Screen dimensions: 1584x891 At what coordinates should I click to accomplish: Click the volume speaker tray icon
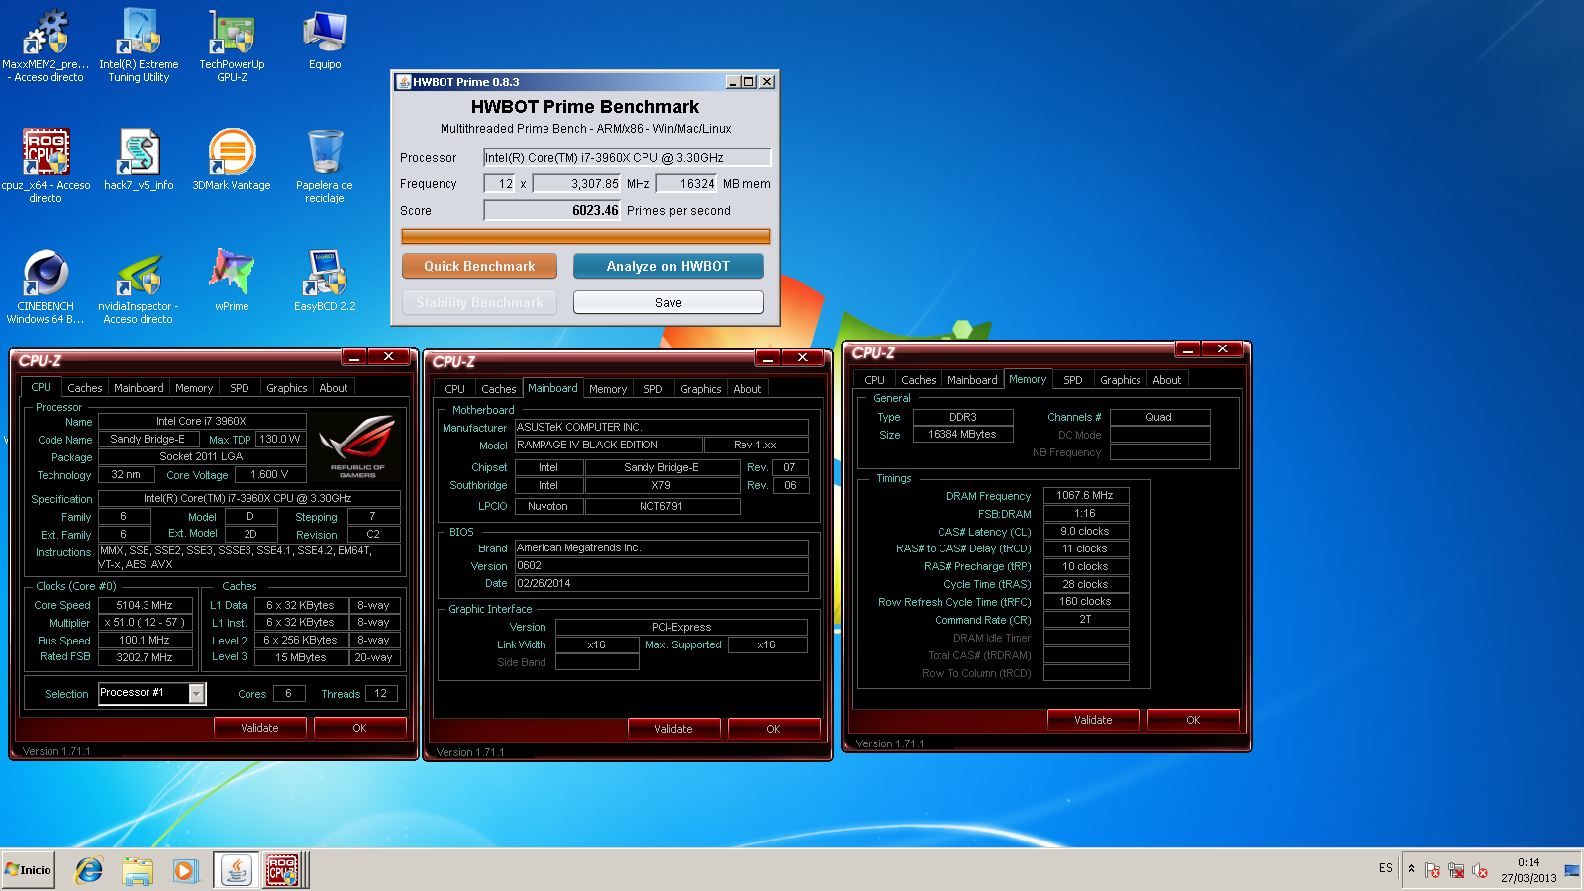[1480, 870]
